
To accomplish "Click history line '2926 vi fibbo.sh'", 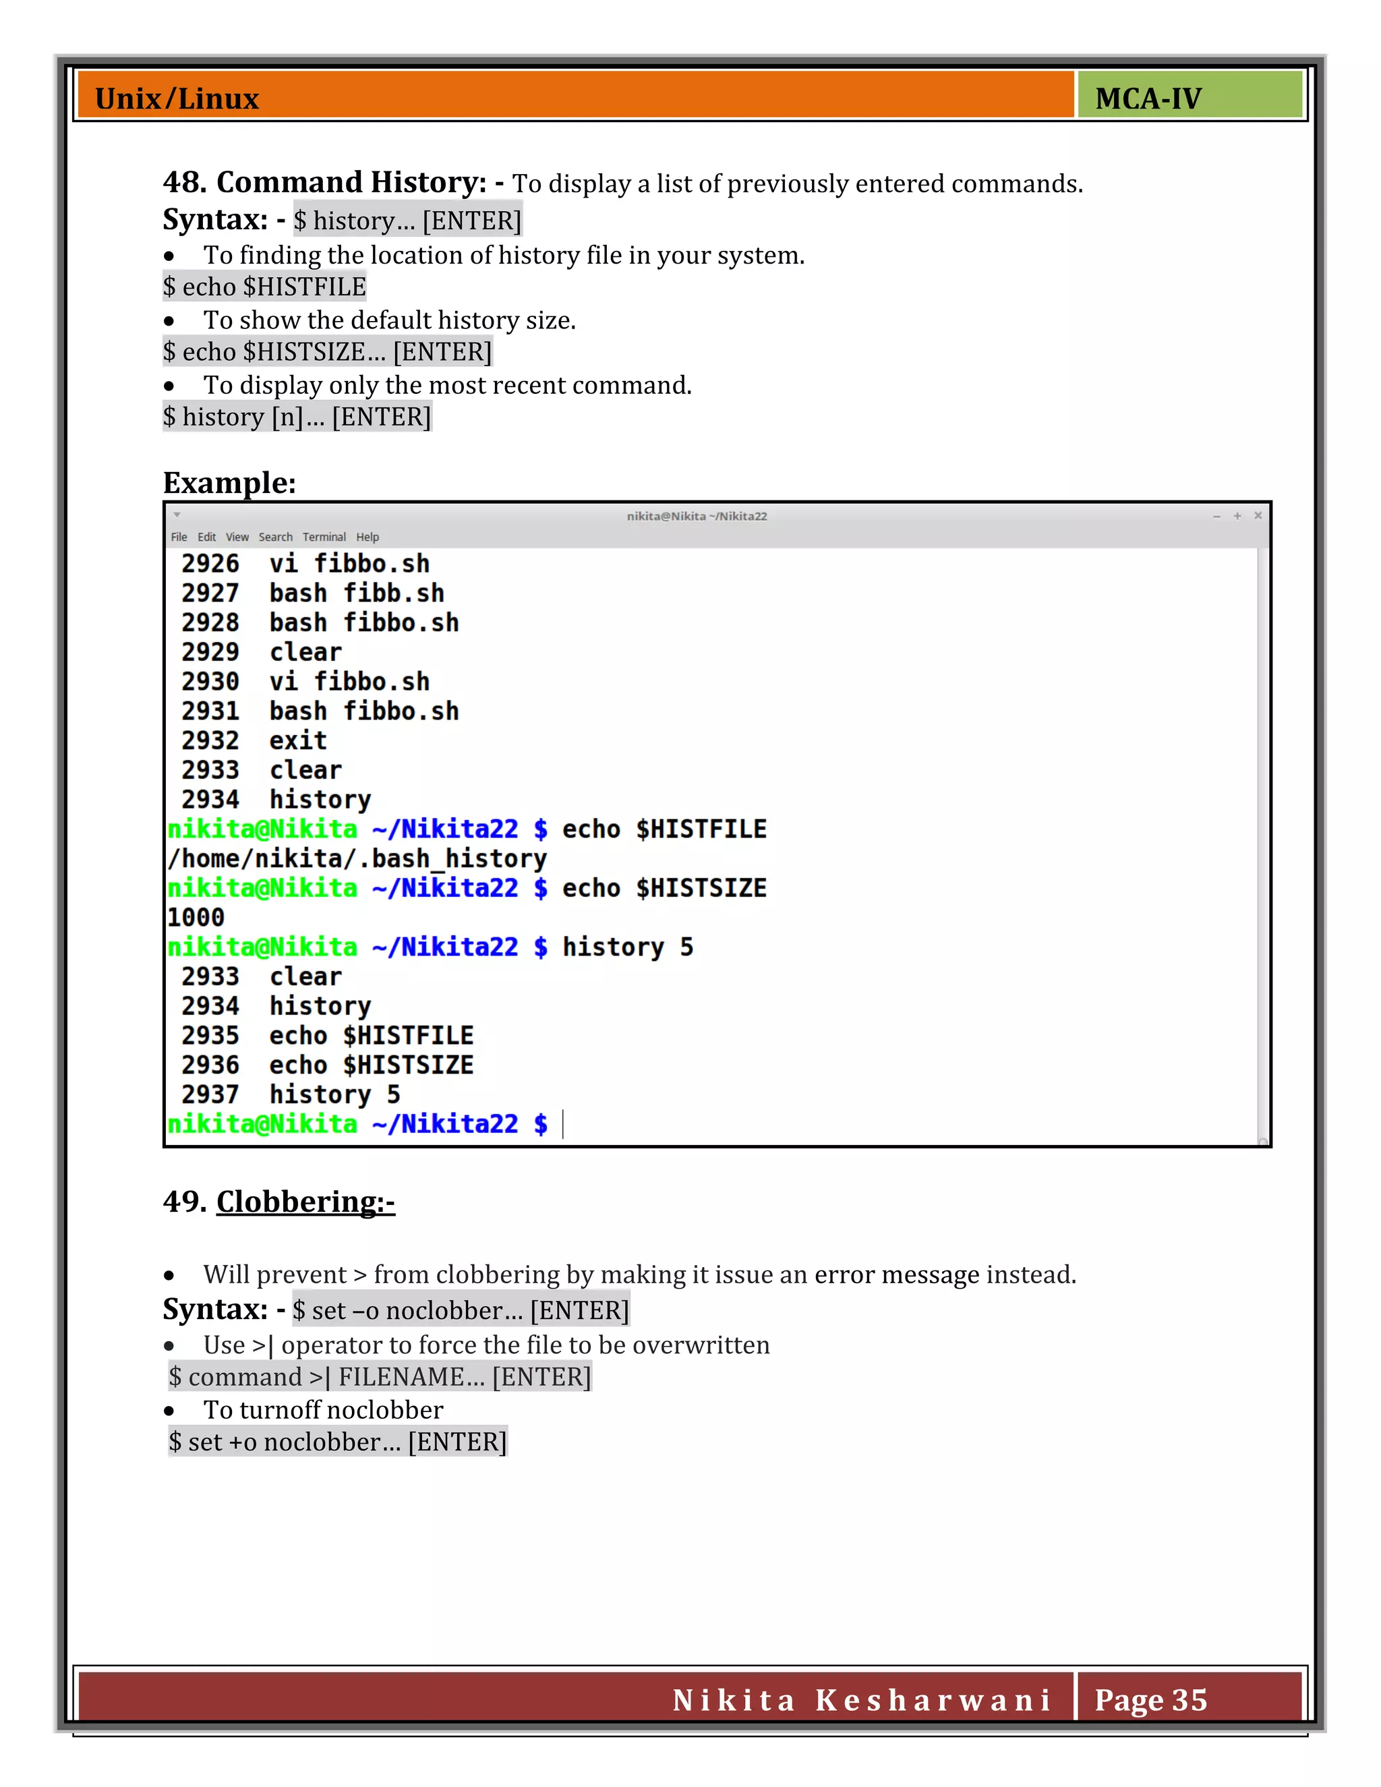I will click(305, 564).
